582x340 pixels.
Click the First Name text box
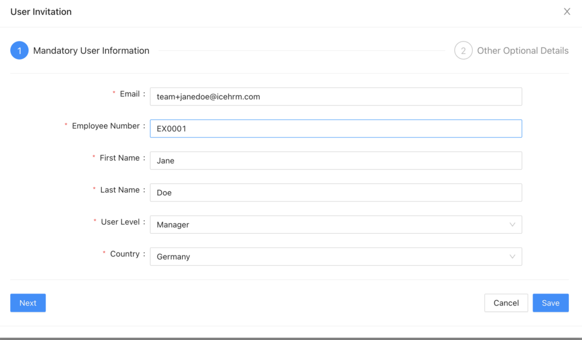(335, 161)
